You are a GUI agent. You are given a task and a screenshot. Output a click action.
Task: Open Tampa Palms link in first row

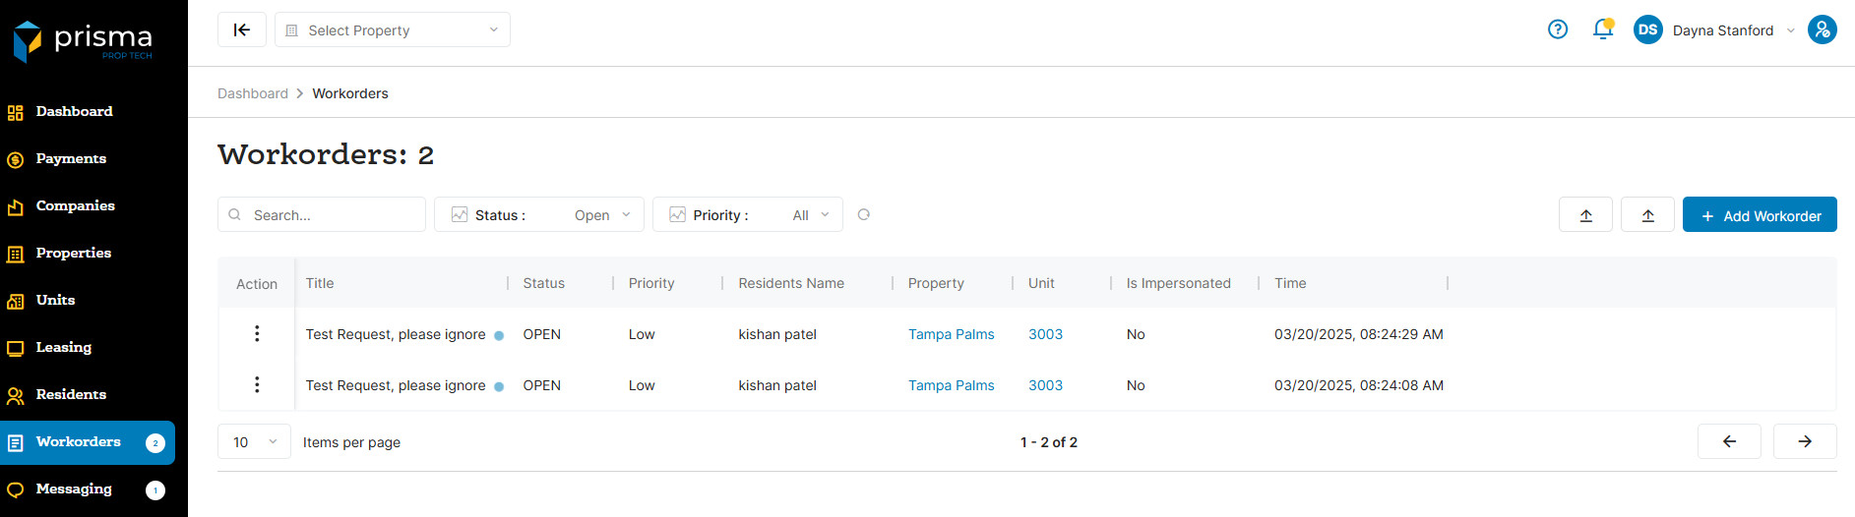click(x=951, y=334)
